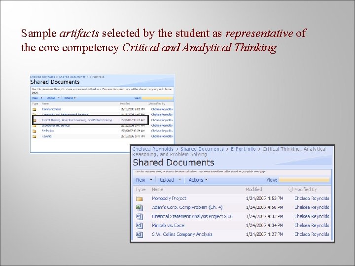Open the Upload menu in the Critical Thinking folder window

pos(167,180)
